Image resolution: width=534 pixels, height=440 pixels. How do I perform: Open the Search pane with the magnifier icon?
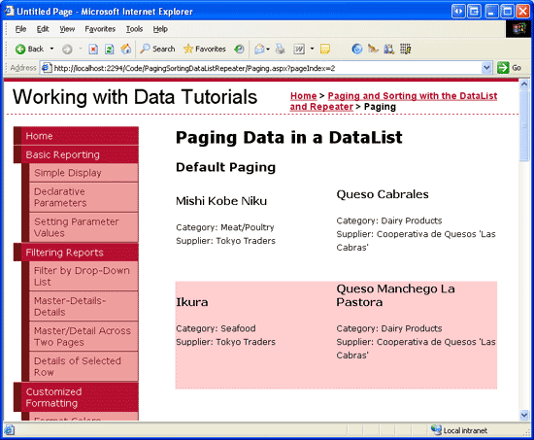point(157,50)
